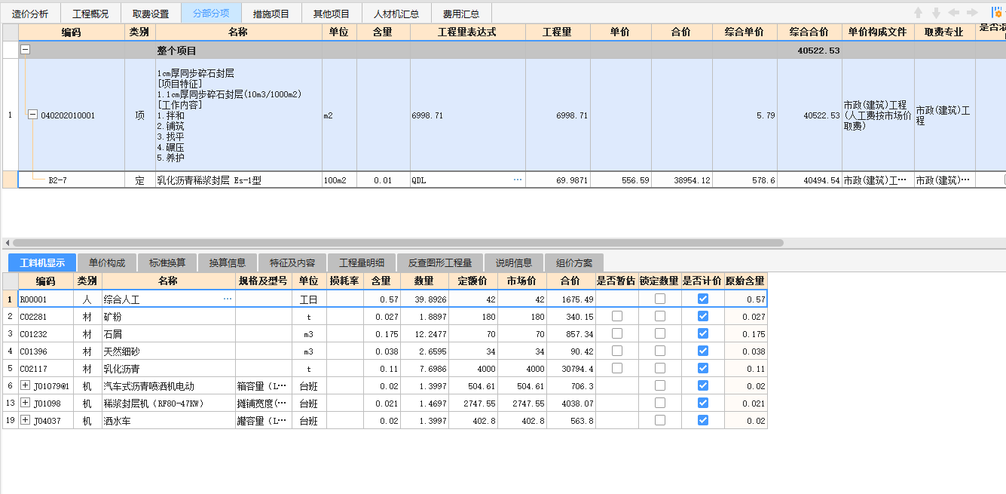Switch to 人材机汇总 tab
Image resolution: width=1006 pixels, height=494 pixels.
tap(396, 14)
